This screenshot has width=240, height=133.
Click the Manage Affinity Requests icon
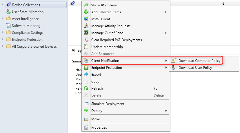click(x=86, y=26)
